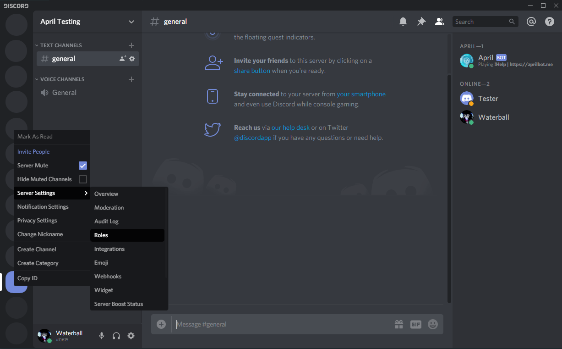Click the attach file plus icon
Screen dimensions: 562x349
click(161, 324)
